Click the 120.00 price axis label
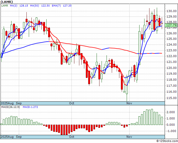The image size is (178, 143). pos(171,68)
